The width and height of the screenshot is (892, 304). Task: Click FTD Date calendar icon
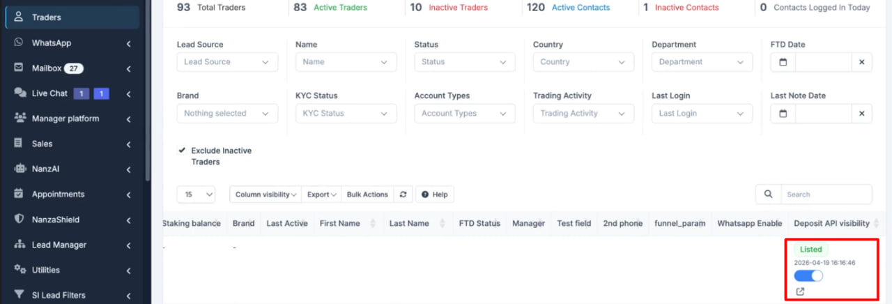click(783, 62)
